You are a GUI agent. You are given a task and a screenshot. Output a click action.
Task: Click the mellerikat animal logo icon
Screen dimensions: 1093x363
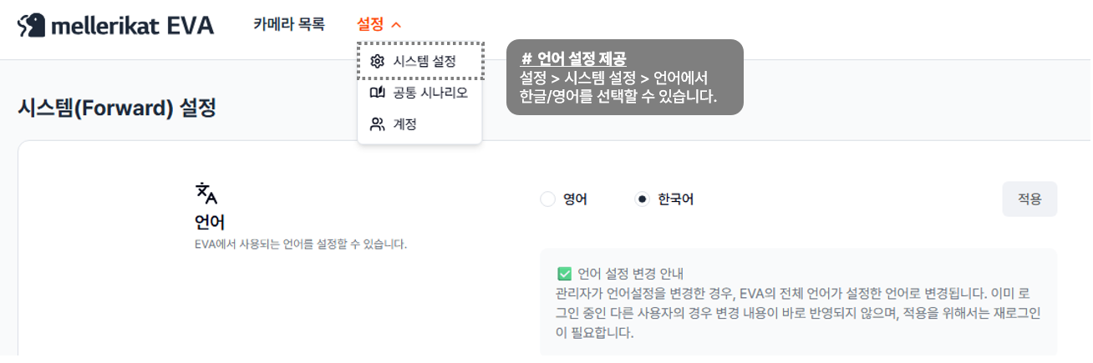[31, 25]
